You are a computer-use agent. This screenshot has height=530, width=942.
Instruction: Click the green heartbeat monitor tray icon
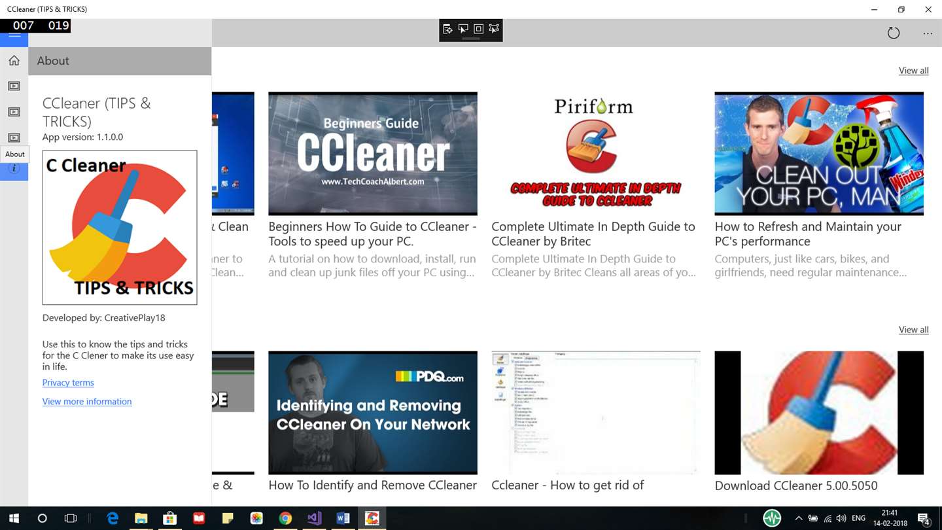[772, 518]
